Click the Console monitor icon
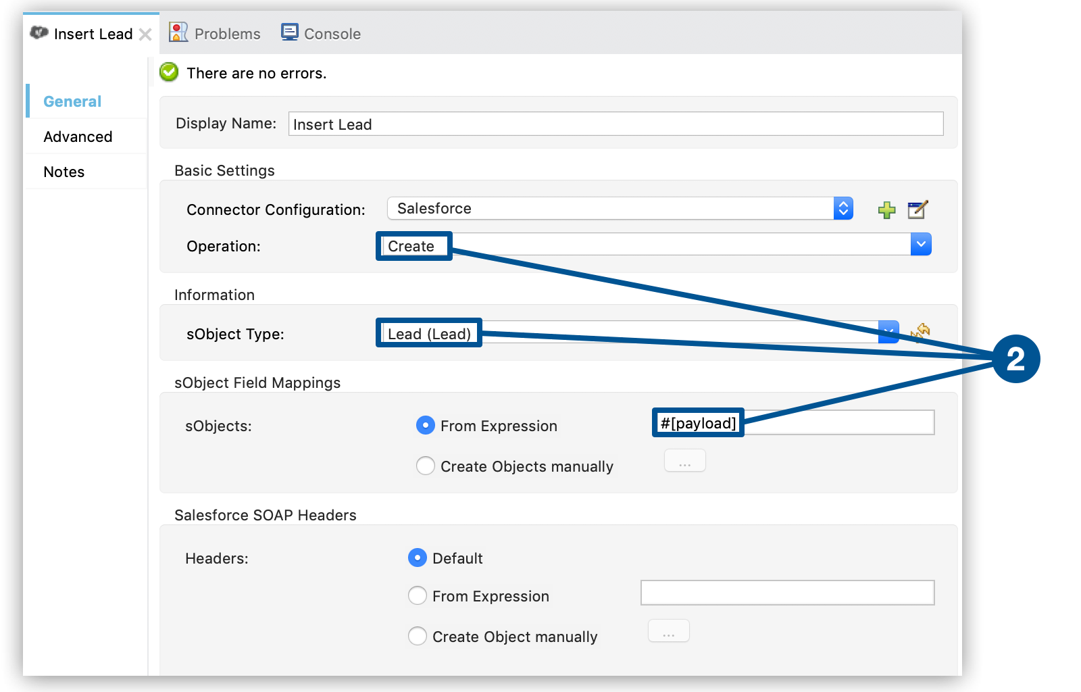1081x692 pixels. (x=290, y=32)
